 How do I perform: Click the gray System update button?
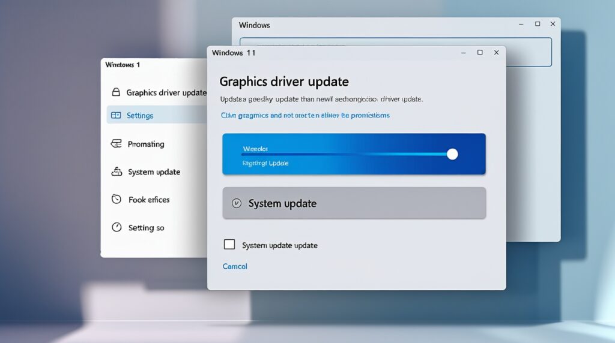[x=354, y=203]
